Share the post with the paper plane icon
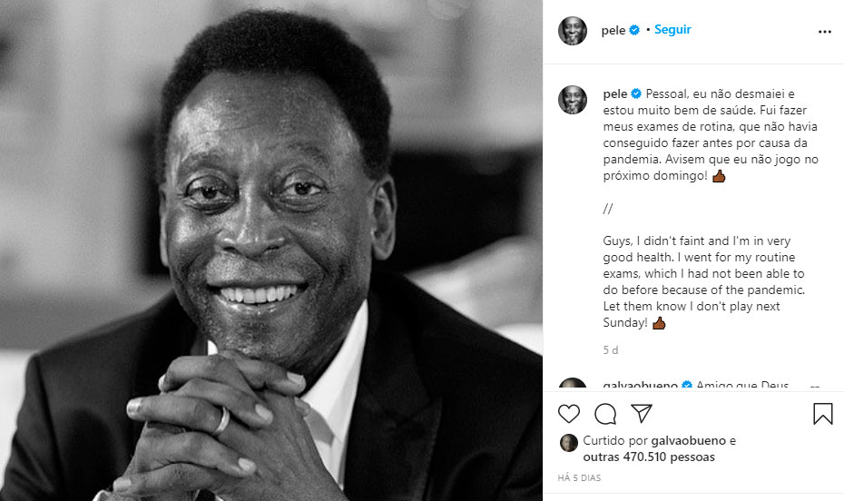 tap(641, 414)
